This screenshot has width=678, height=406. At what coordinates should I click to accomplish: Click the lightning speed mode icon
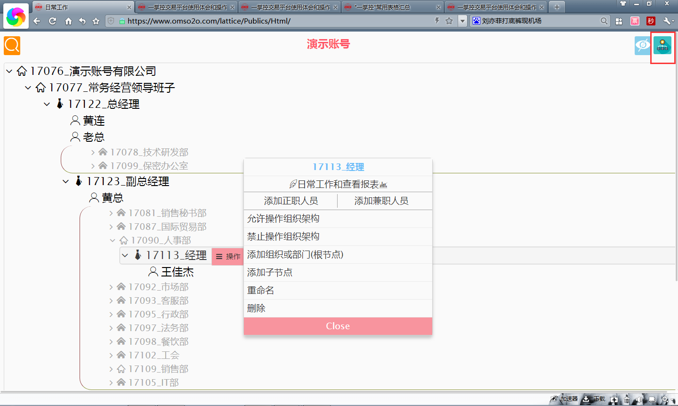[437, 21]
